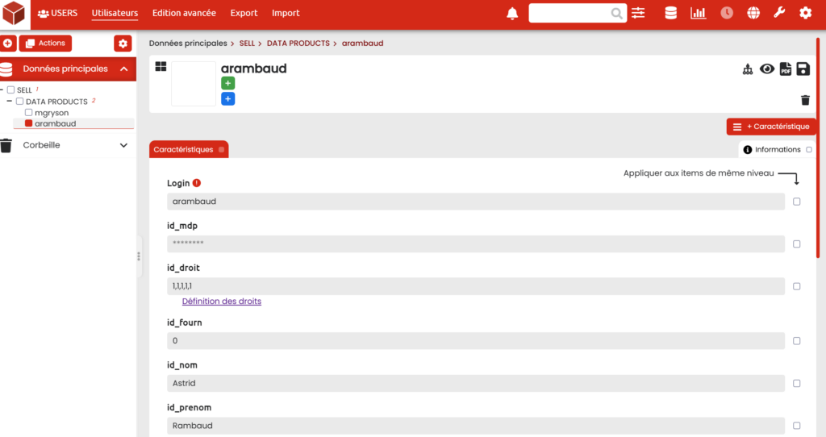Delete arambaud using trash icon

pos(804,100)
